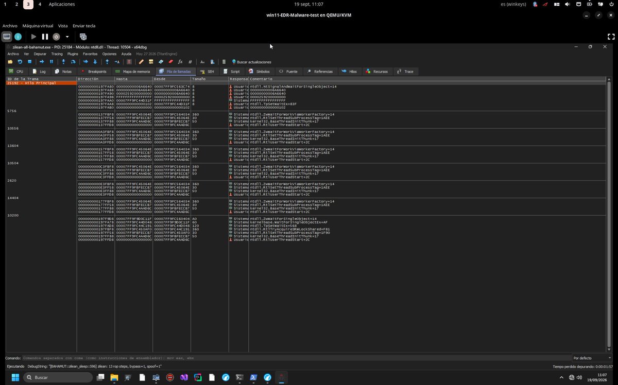Click the Comentario column header

[427, 79]
